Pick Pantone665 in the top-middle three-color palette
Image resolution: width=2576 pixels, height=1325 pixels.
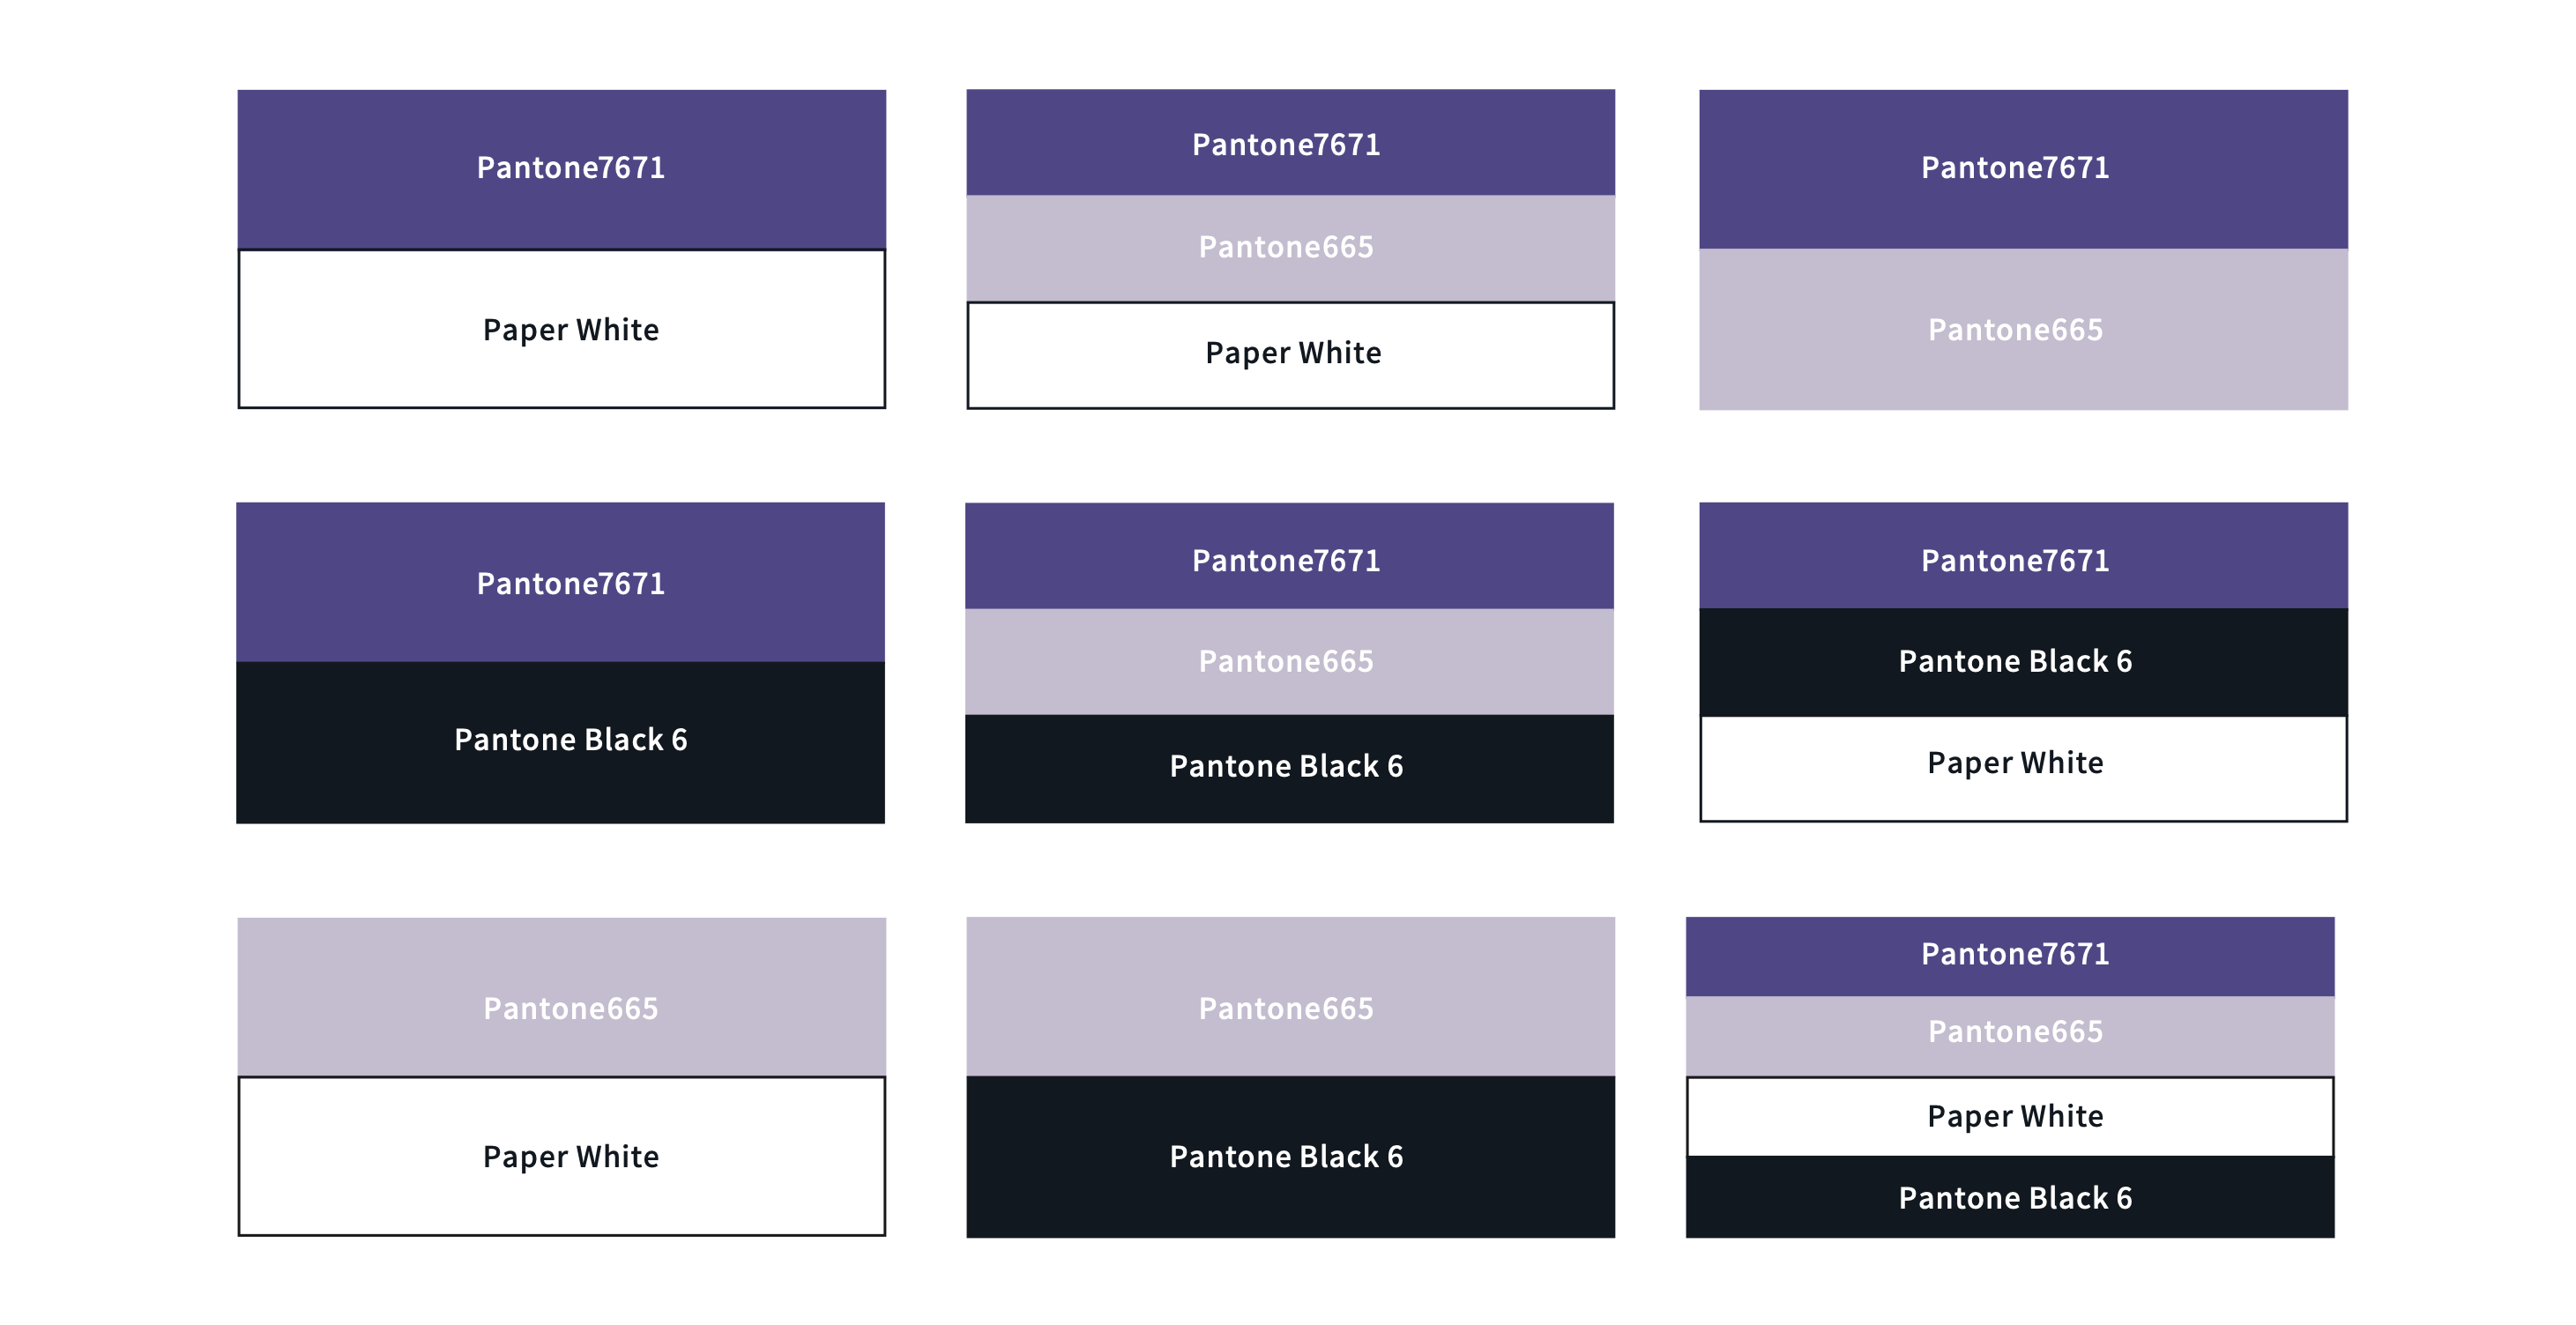point(1290,247)
